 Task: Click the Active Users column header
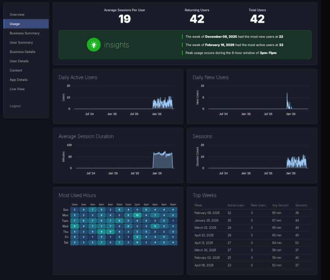click(x=236, y=205)
